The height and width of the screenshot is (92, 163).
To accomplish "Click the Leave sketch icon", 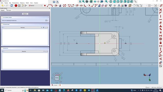I will click(x=119, y=6).
